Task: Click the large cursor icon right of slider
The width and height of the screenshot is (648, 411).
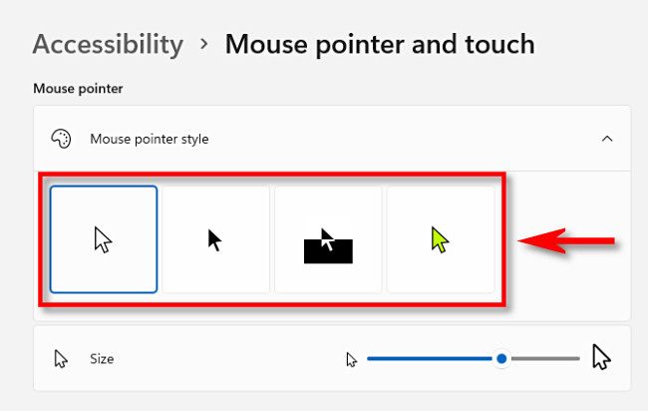Action: [x=600, y=357]
